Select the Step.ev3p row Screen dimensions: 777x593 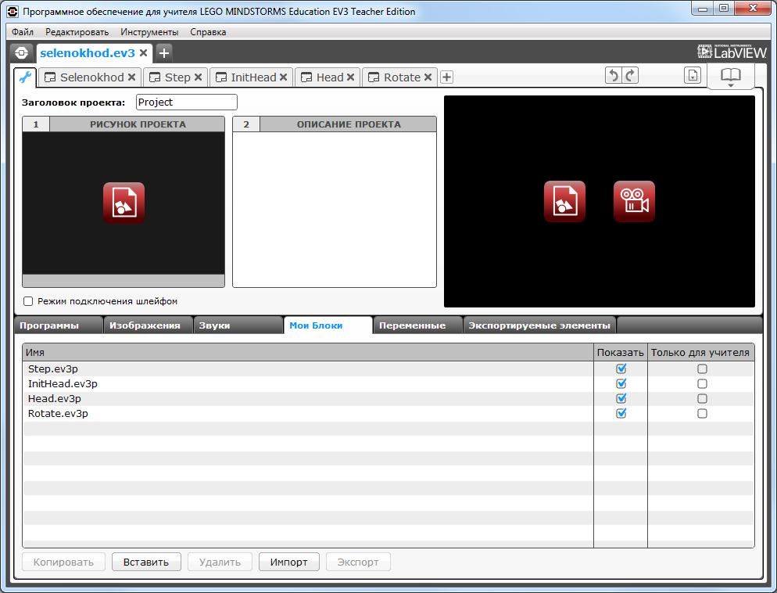coord(388,369)
